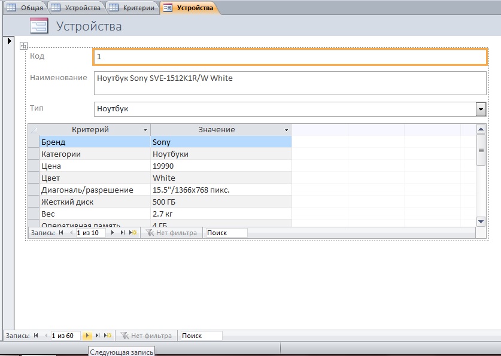Click the Вес cell
501x356 pixels.
(95, 214)
